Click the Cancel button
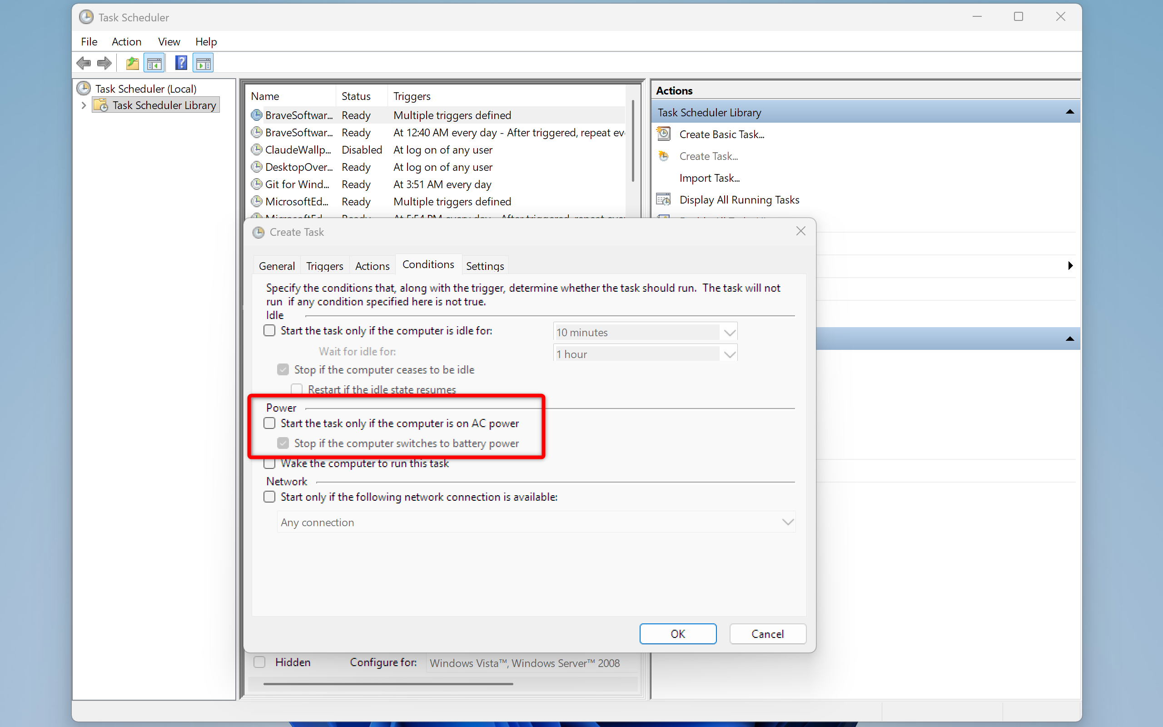The width and height of the screenshot is (1163, 727). click(767, 634)
